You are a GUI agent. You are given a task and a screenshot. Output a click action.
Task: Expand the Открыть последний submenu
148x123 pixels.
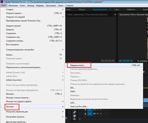(33, 17)
